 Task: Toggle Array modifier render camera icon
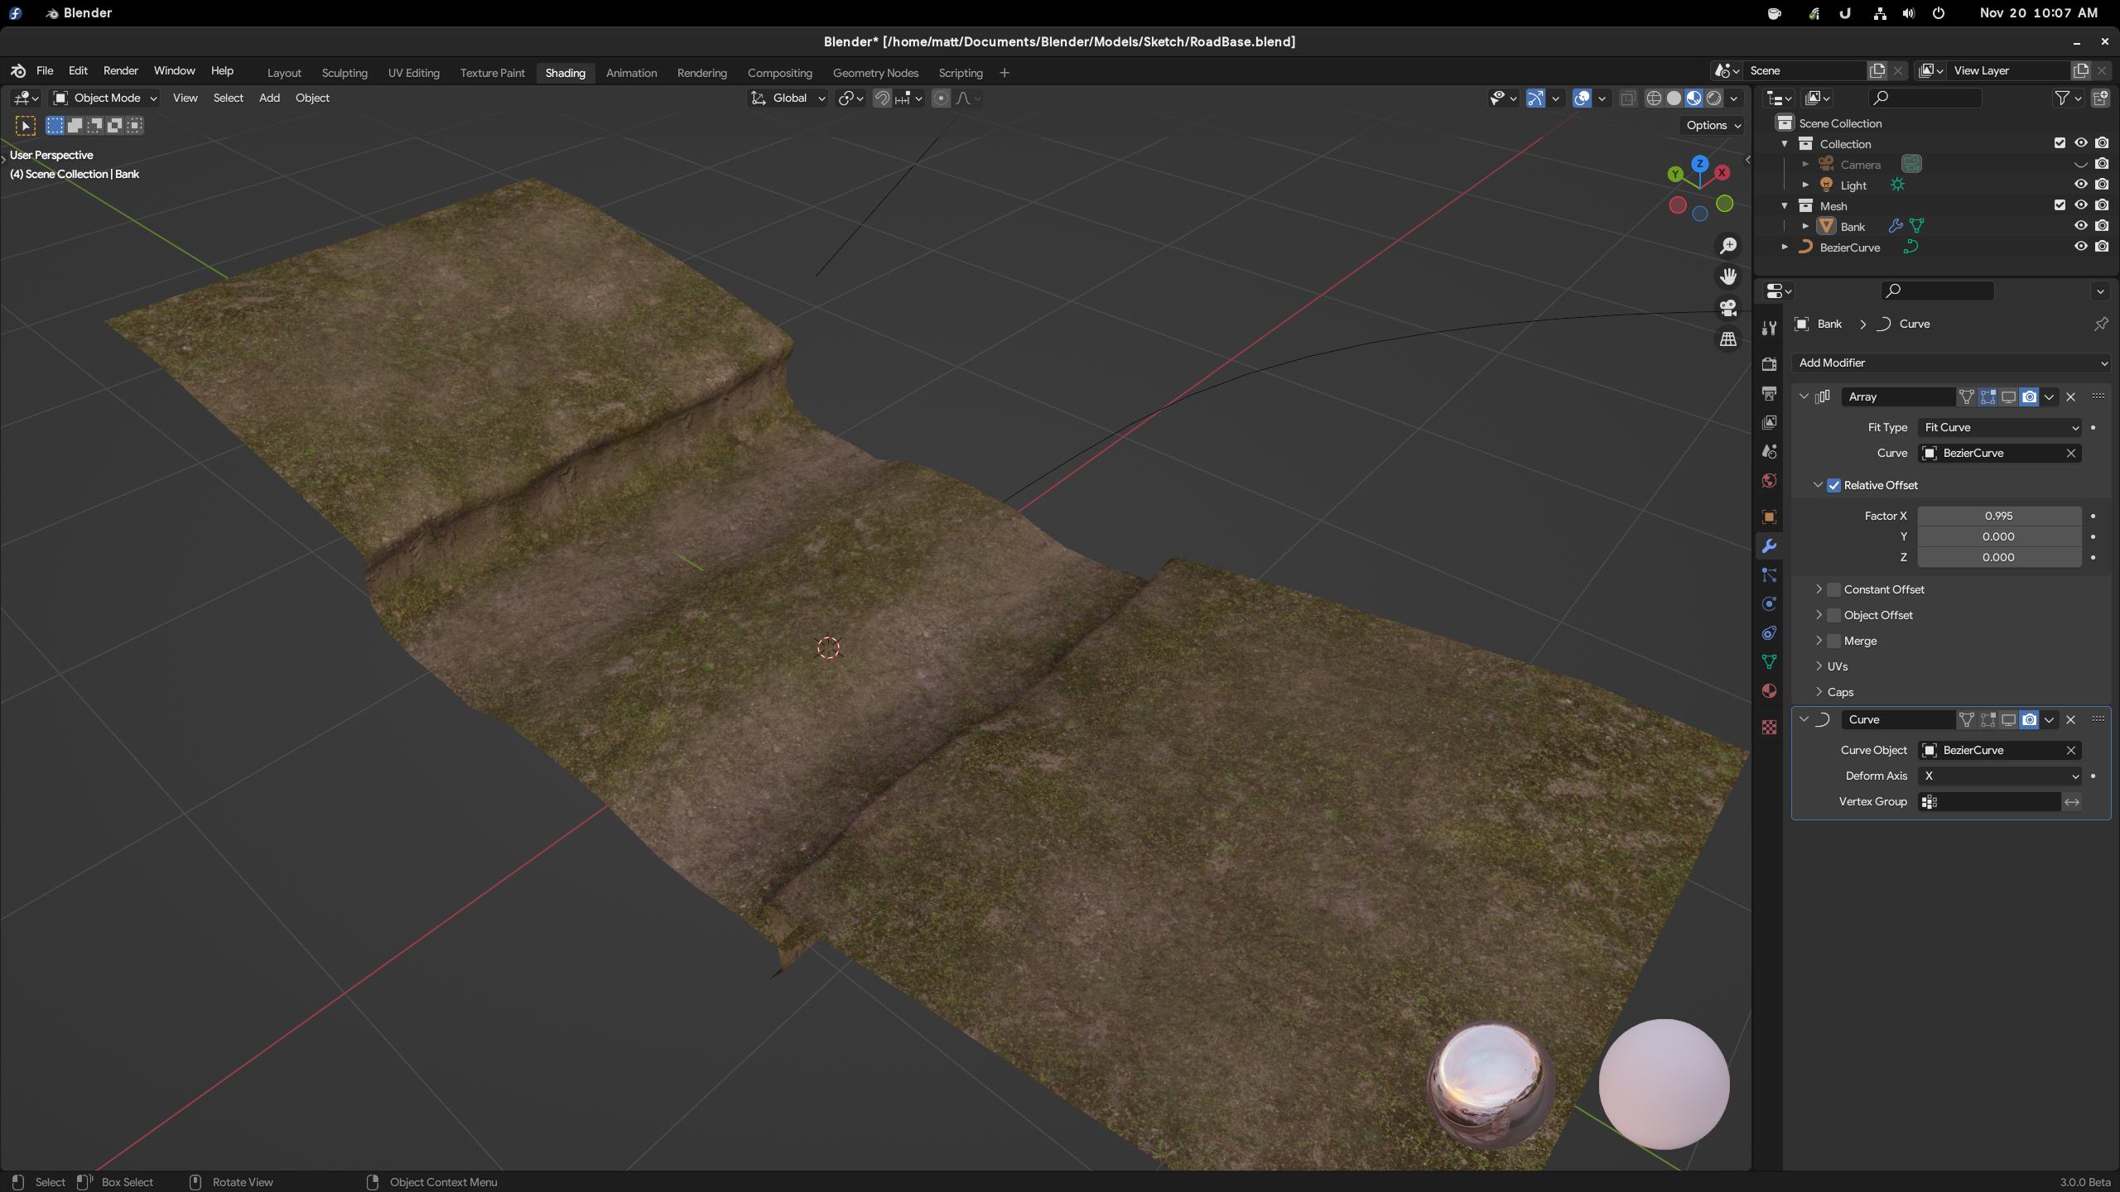(2029, 397)
